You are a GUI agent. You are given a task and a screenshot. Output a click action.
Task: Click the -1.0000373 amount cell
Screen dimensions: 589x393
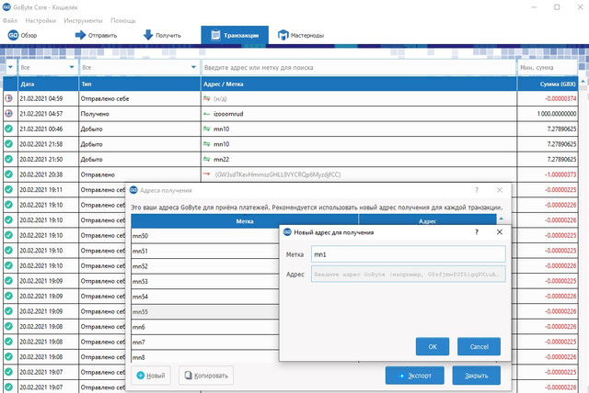(548, 174)
